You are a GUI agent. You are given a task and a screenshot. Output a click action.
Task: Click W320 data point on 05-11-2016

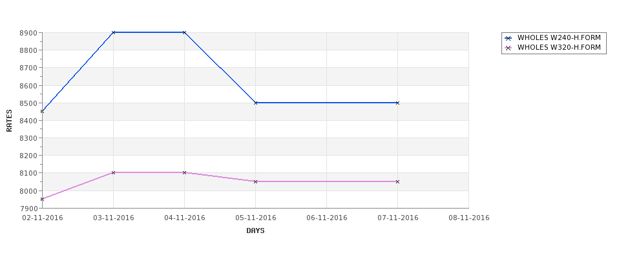255,181
